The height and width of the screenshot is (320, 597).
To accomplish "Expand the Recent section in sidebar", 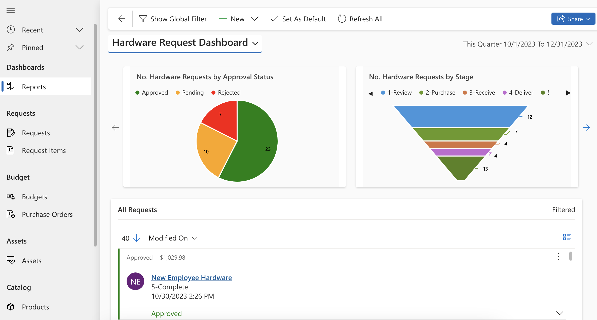I will coord(79,30).
